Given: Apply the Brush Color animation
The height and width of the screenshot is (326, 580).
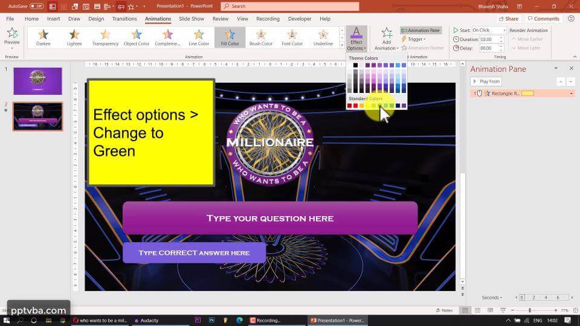Looking at the screenshot, I should click(x=261, y=37).
